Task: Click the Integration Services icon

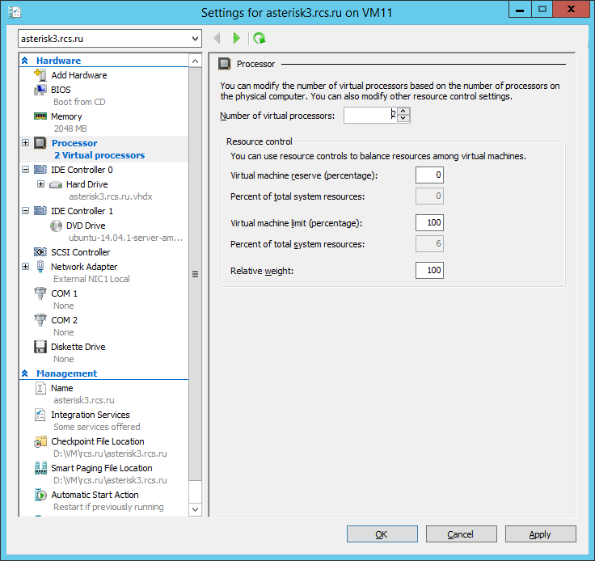Action: [x=40, y=415]
